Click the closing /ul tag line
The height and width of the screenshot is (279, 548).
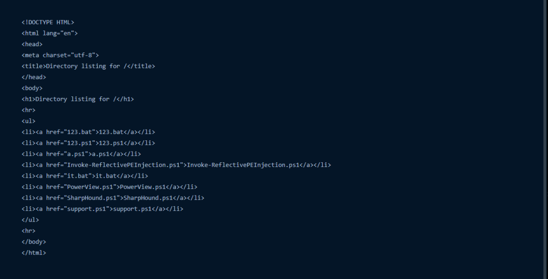tap(31, 220)
